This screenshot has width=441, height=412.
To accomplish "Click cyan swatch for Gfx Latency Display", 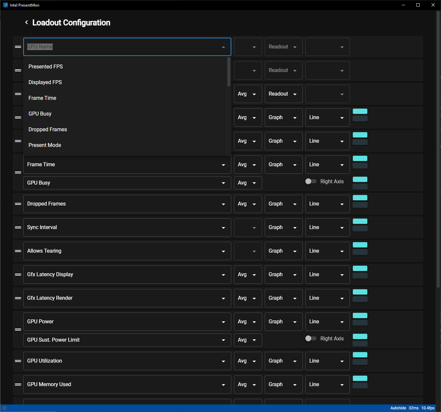I will [x=360, y=268].
